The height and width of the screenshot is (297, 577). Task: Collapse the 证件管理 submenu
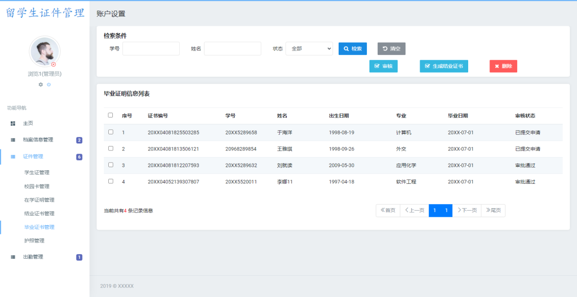(30, 157)
